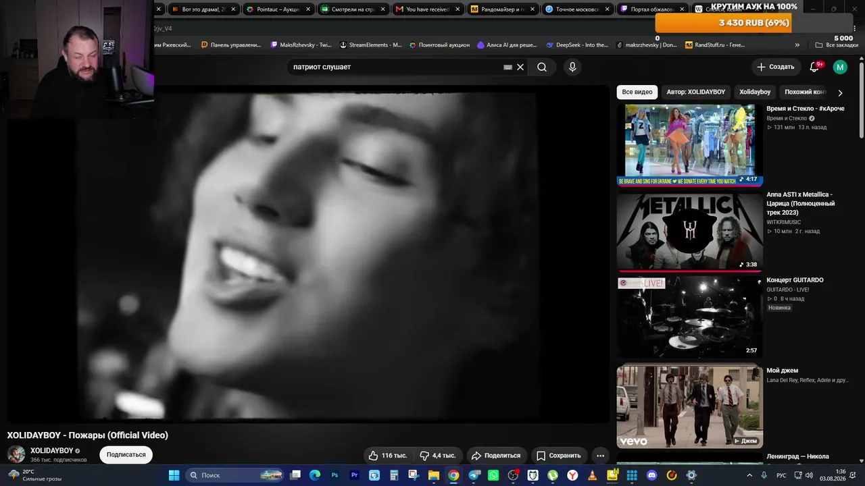Open the Calculator from the taskbar
The height and width of the screenshot is (486, 865).
393,475
